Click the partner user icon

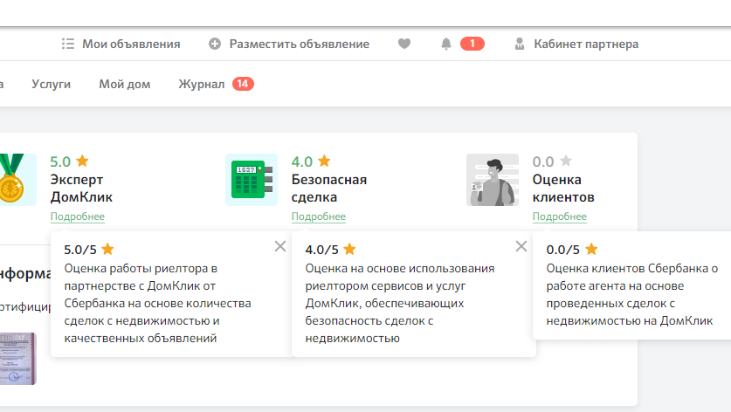pos(520,44)
